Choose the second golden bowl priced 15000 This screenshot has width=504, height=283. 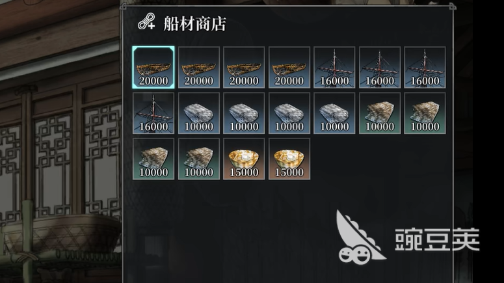pos(289,159)
